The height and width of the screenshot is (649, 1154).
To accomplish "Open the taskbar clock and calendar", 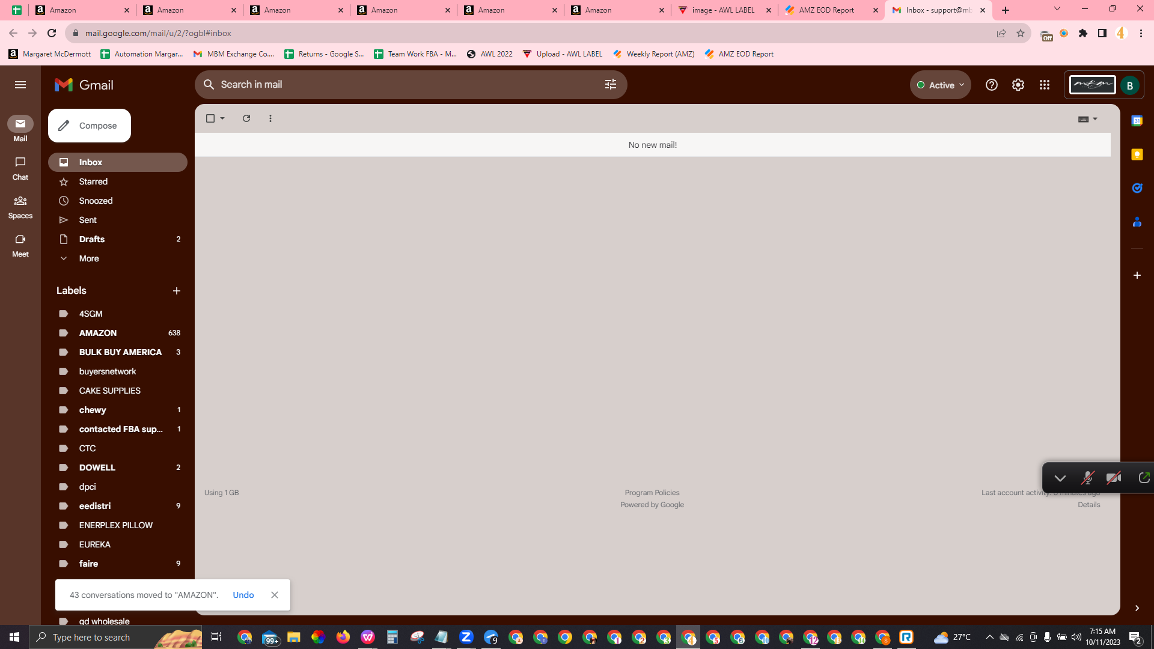I will (1103, 637).
